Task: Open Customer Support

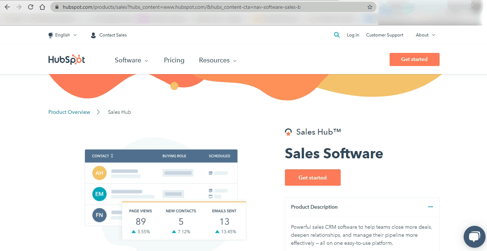Action: coord(385,35)
